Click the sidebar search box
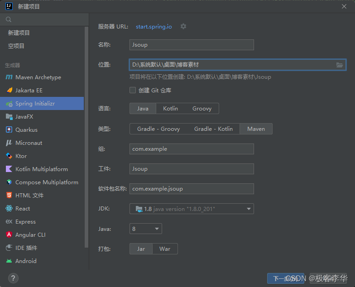The width and height of the screenshot is (355, 287). [x=44, y=19]
